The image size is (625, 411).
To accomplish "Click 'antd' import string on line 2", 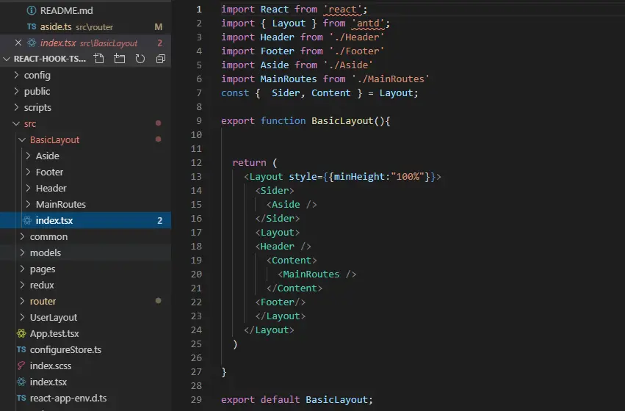I will pyautogui.click(x=368, y=23).
